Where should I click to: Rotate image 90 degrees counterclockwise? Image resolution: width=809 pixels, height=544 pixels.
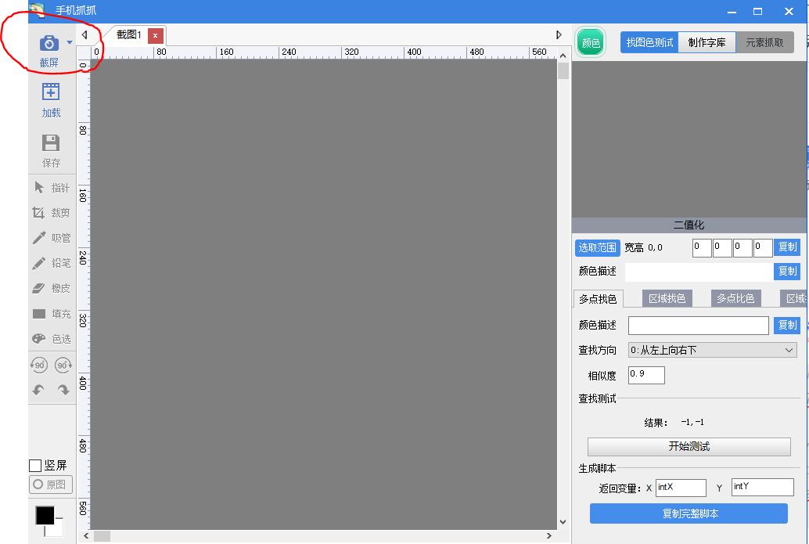point(38,365)
